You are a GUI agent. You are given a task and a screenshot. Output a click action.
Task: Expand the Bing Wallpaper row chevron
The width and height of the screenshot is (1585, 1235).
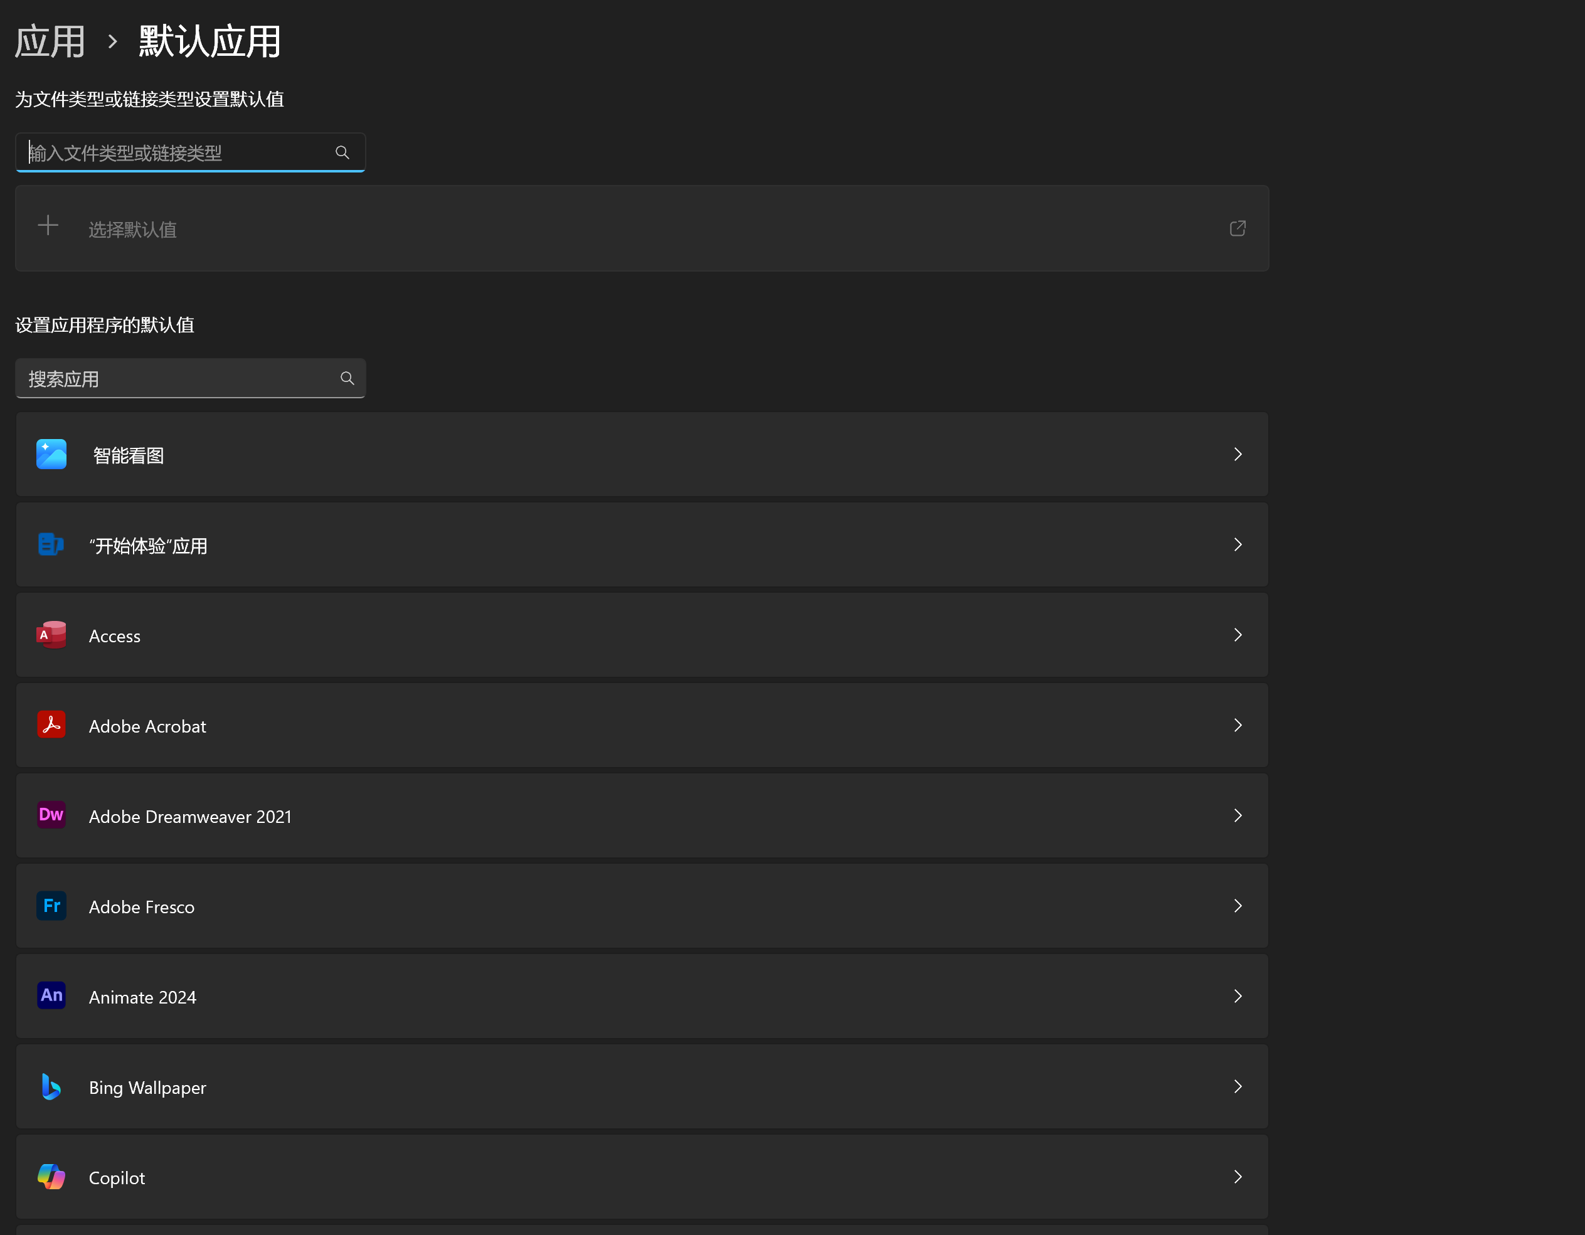tap(1238, 1086)
